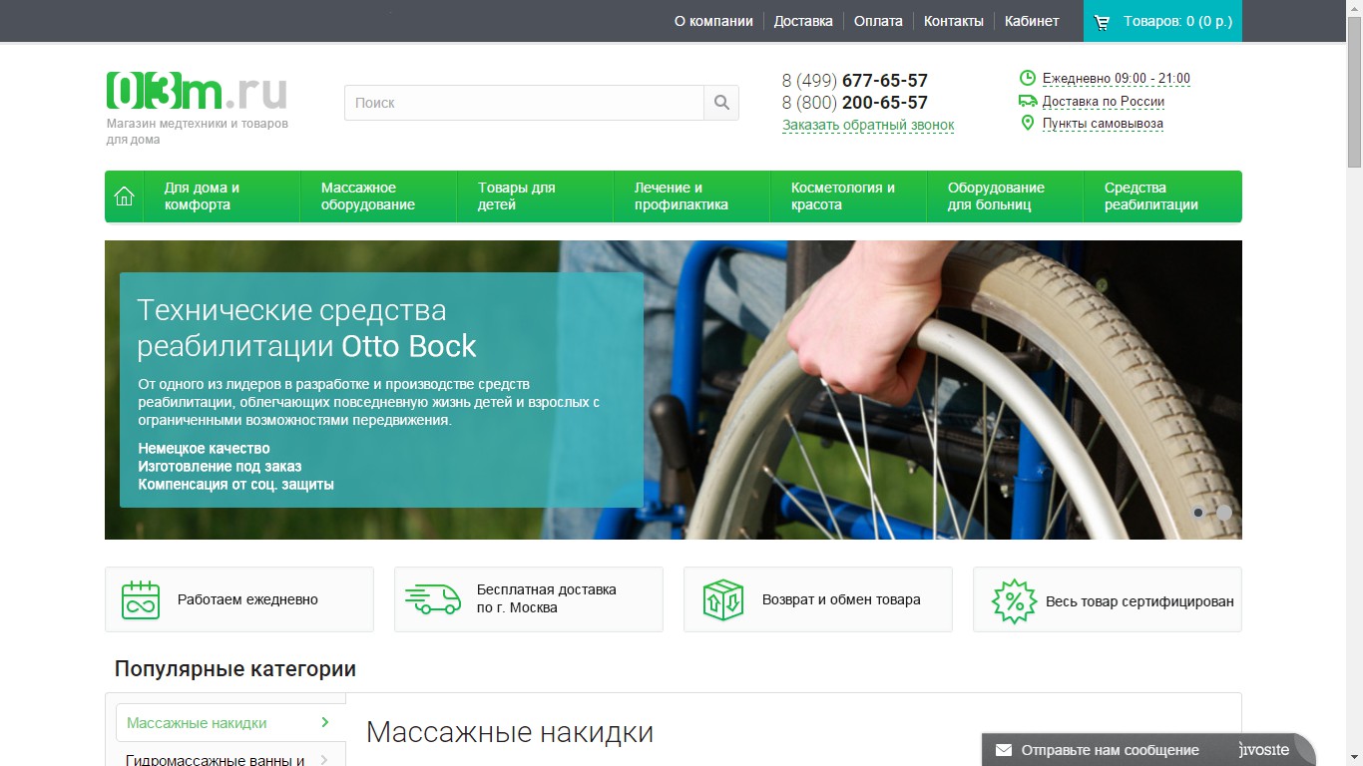Click the Бесплатная доставка по г. Москва label
Screen dimensions: 1363x766
pos(547,598)
